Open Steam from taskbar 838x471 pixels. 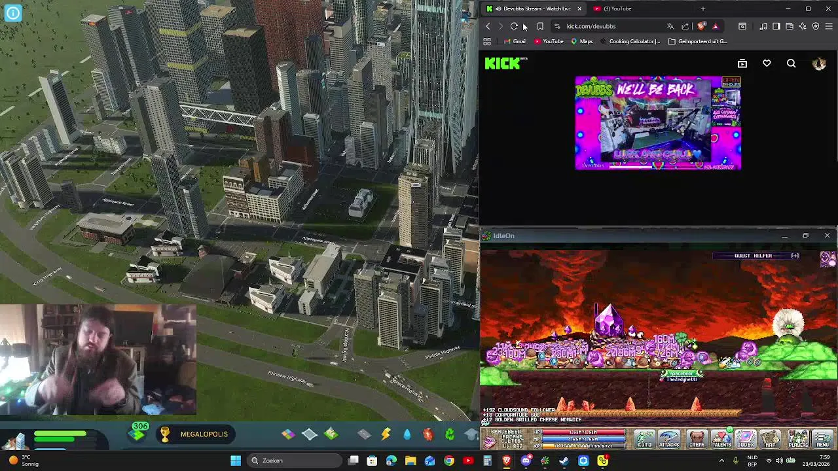pos(564,461)
